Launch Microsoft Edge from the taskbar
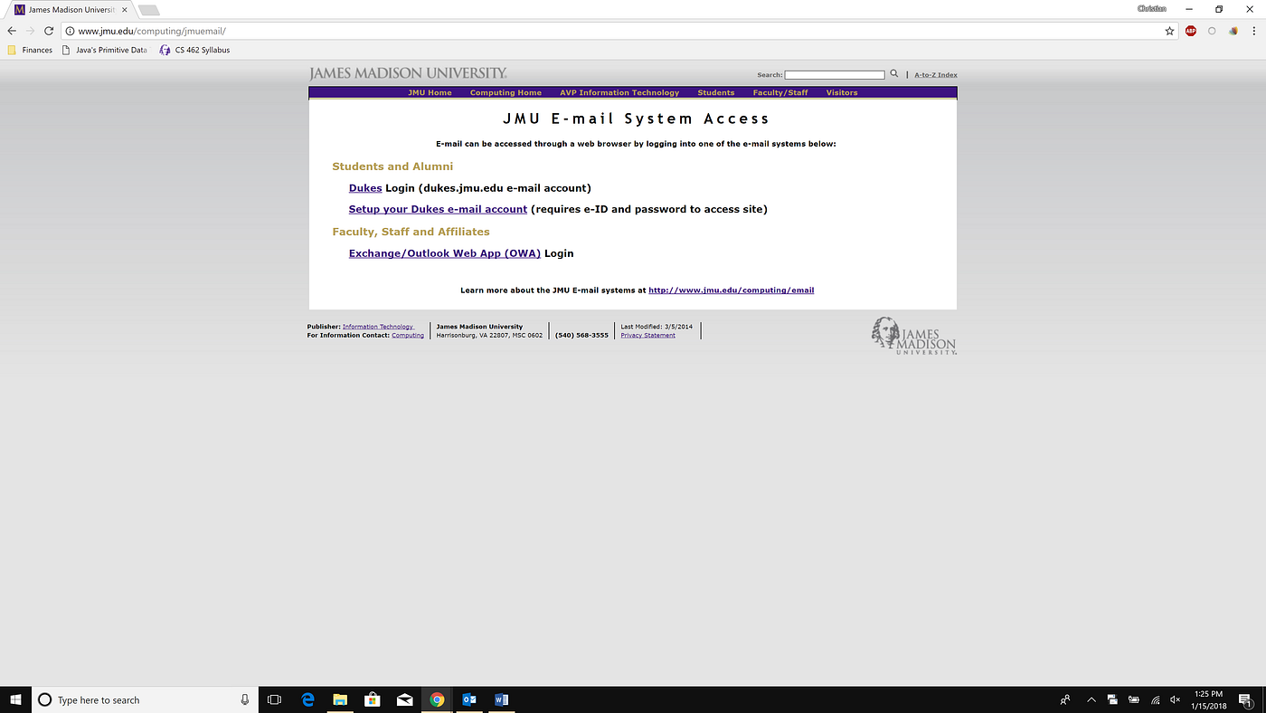 click(x=307, y=699)
